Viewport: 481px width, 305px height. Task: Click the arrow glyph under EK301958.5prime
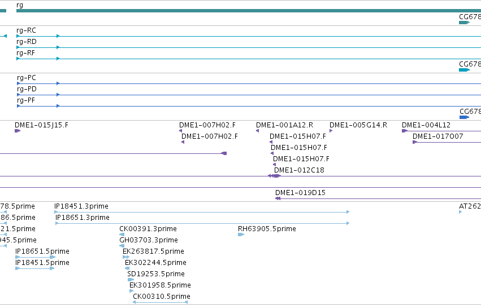click(x=131, y=291)
